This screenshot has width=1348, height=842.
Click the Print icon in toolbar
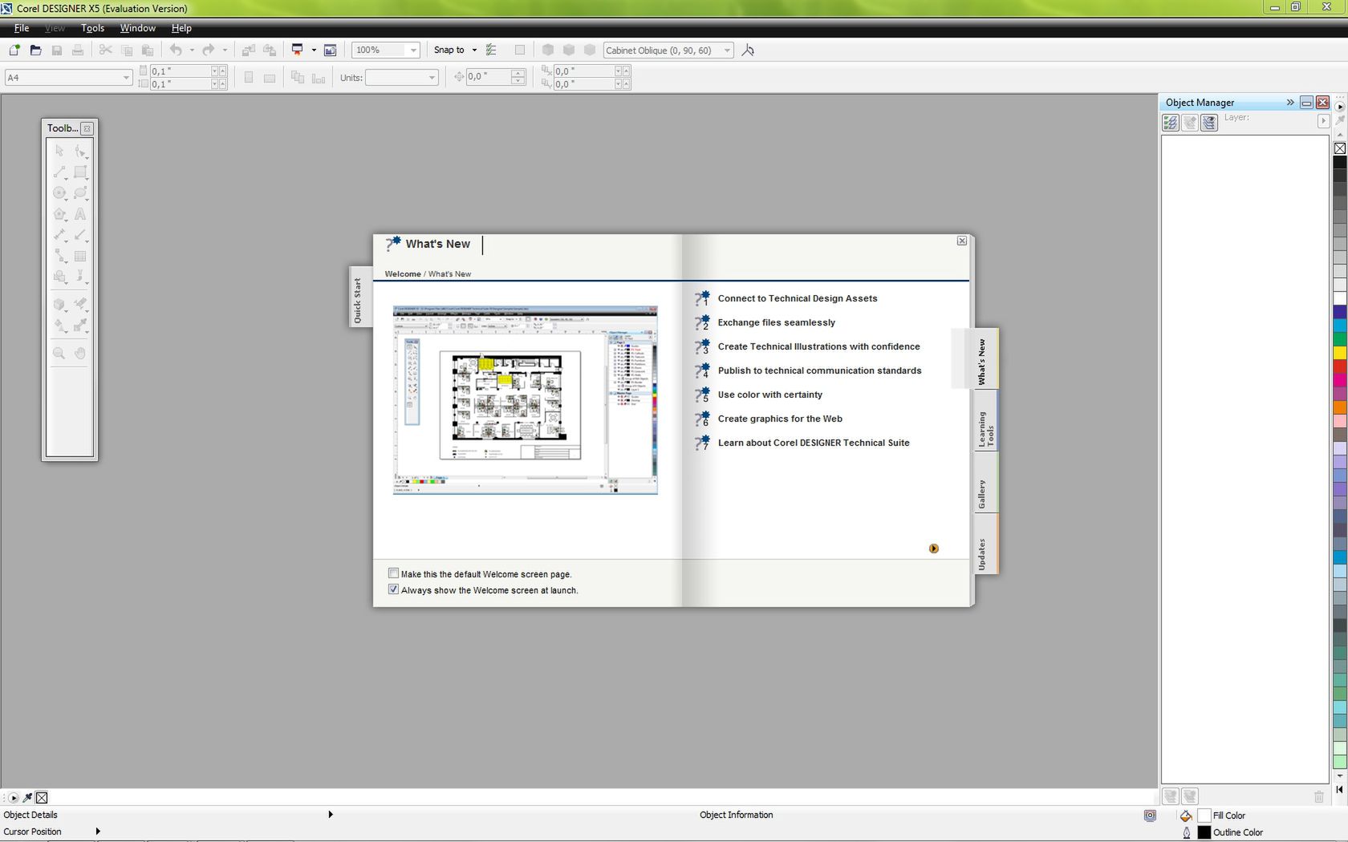78,50
